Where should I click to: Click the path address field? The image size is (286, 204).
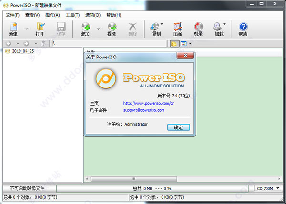click(109, 43)
